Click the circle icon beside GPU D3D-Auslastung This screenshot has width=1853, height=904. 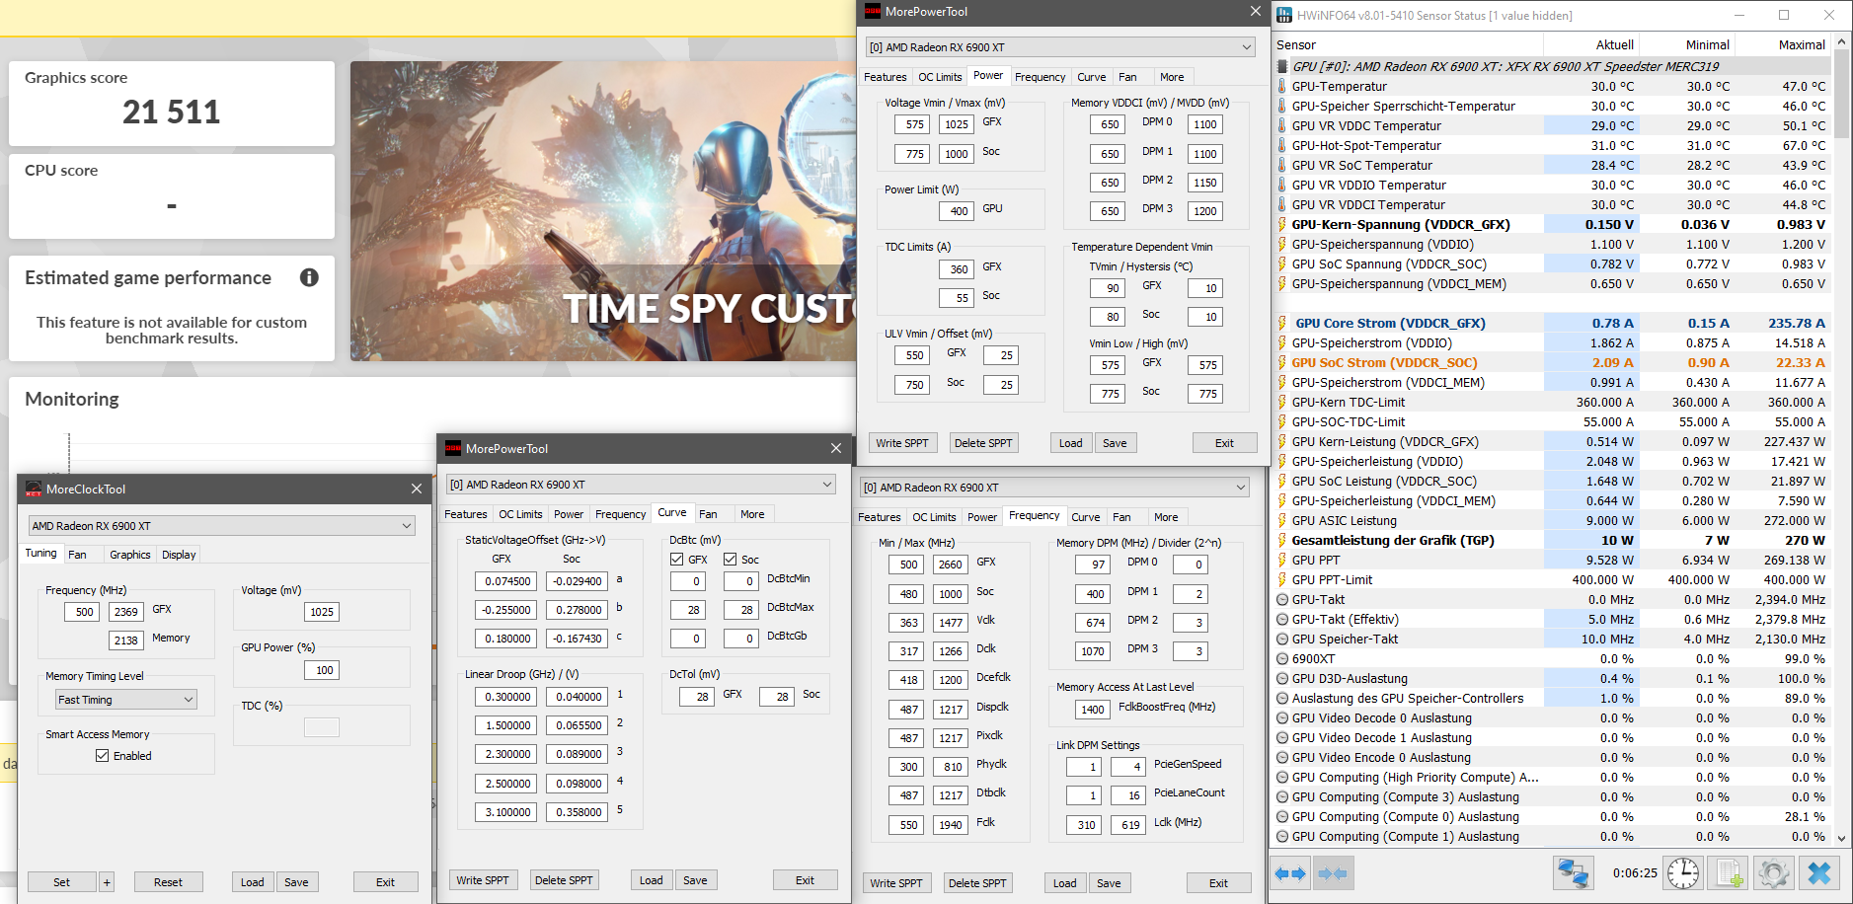[1282, 678]
